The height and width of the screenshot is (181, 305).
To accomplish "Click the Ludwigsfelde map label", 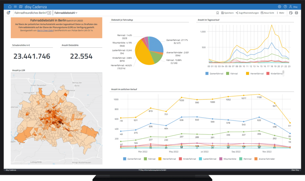I will coord(36,162).
